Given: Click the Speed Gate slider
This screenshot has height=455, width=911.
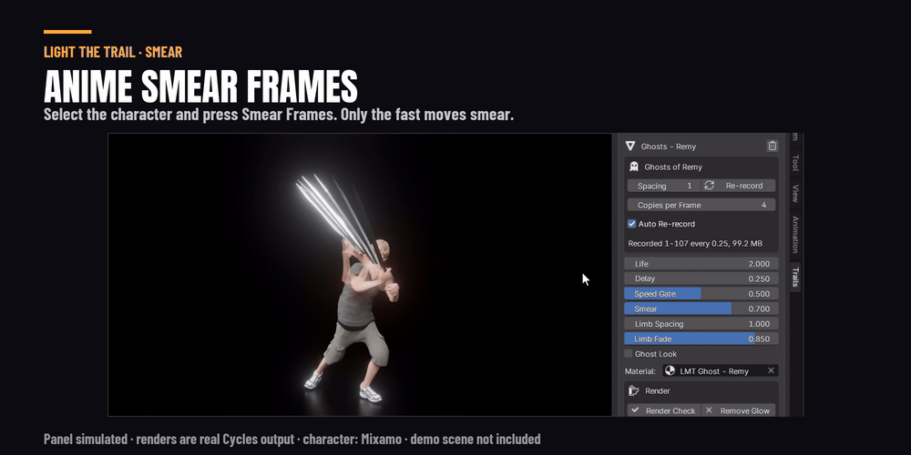Looking at the screenshot, I should pos(701,294).
